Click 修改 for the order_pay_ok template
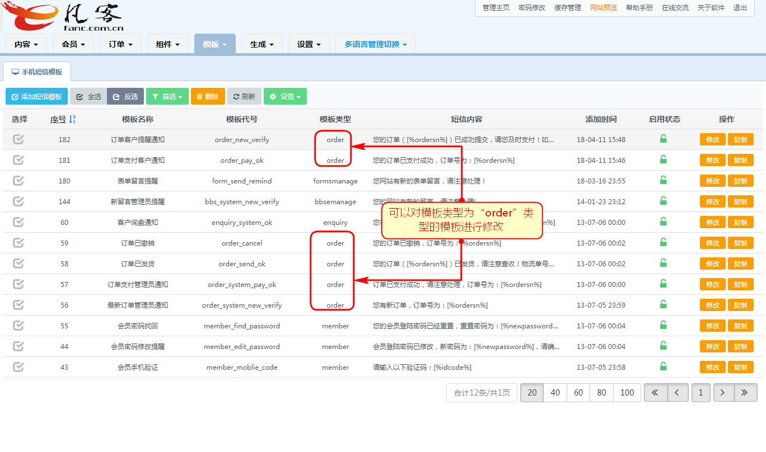This screenshot has width=766, height=452. pos(712,160)
